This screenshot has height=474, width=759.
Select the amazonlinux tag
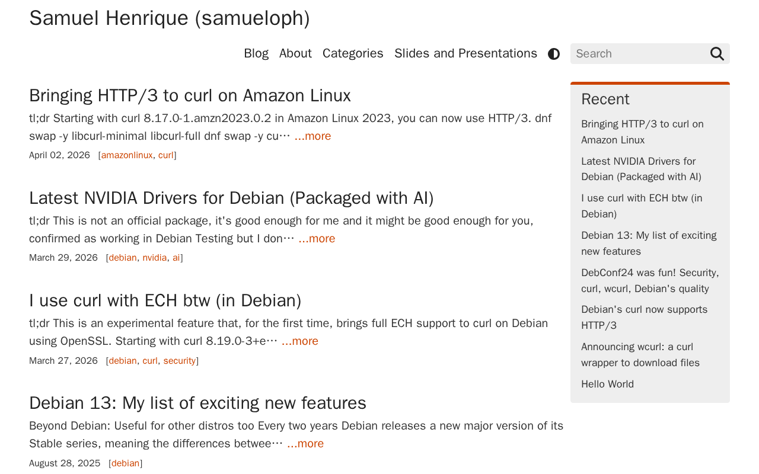[127, 155]
